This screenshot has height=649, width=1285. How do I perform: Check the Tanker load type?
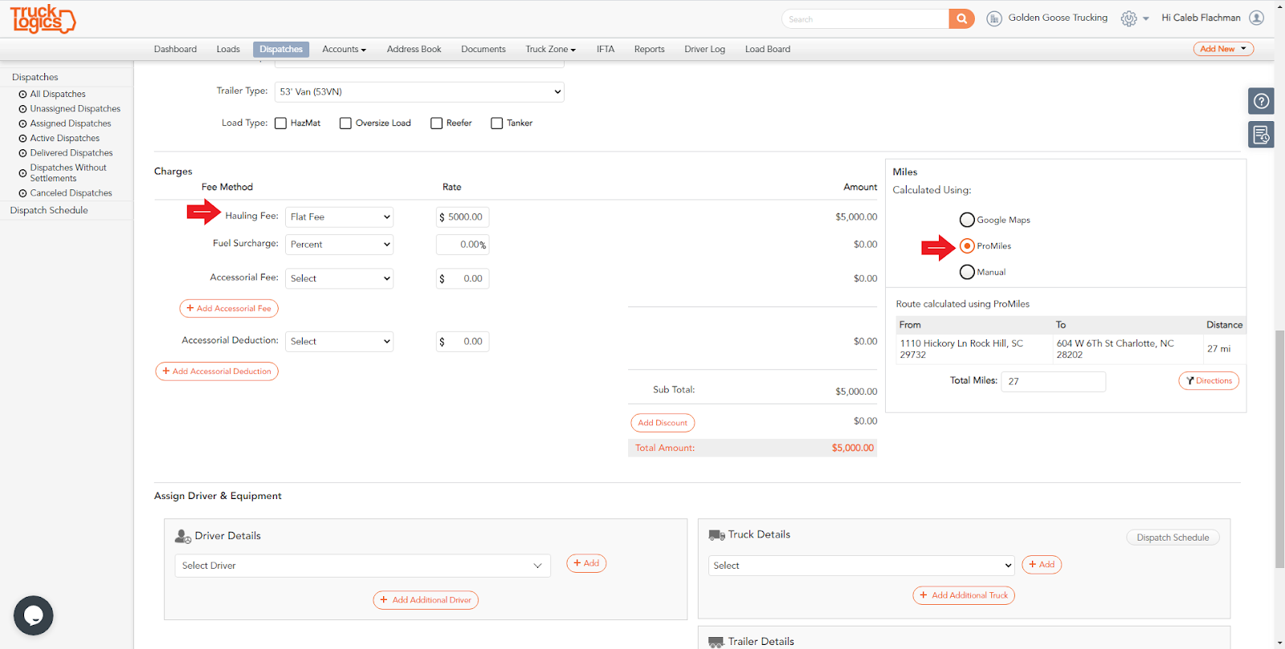point(496,124)
